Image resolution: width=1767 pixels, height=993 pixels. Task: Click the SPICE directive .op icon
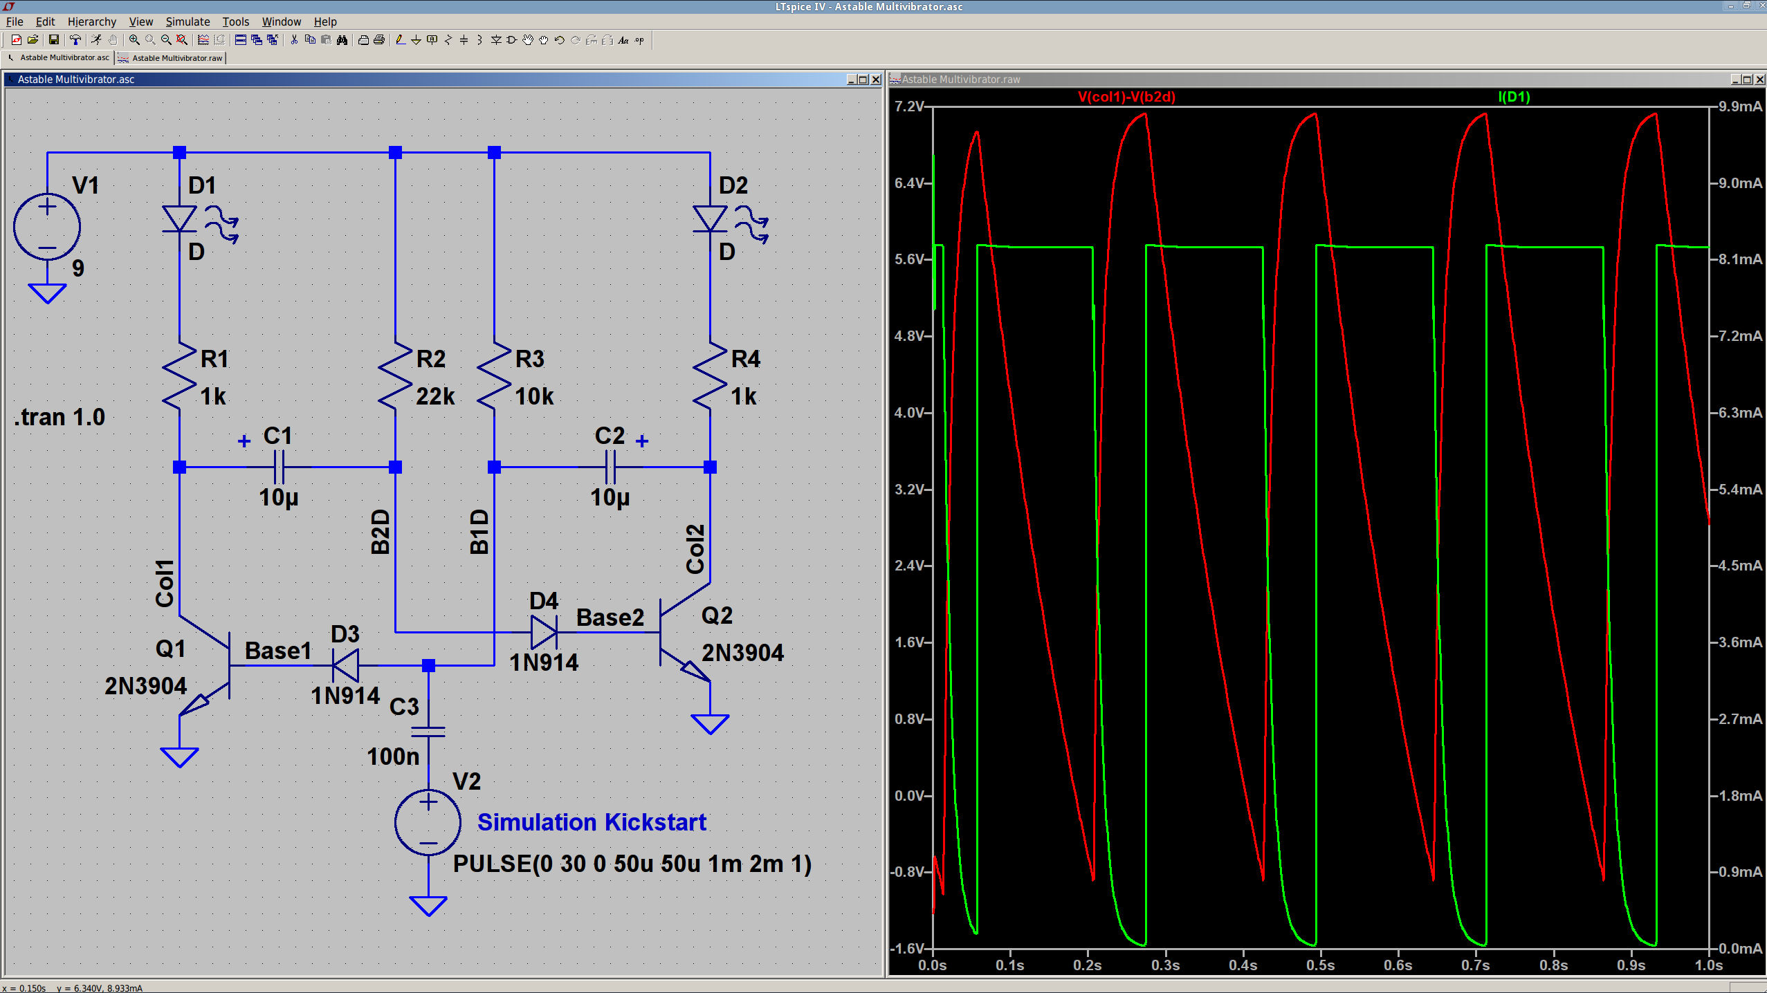pos(639,40)
